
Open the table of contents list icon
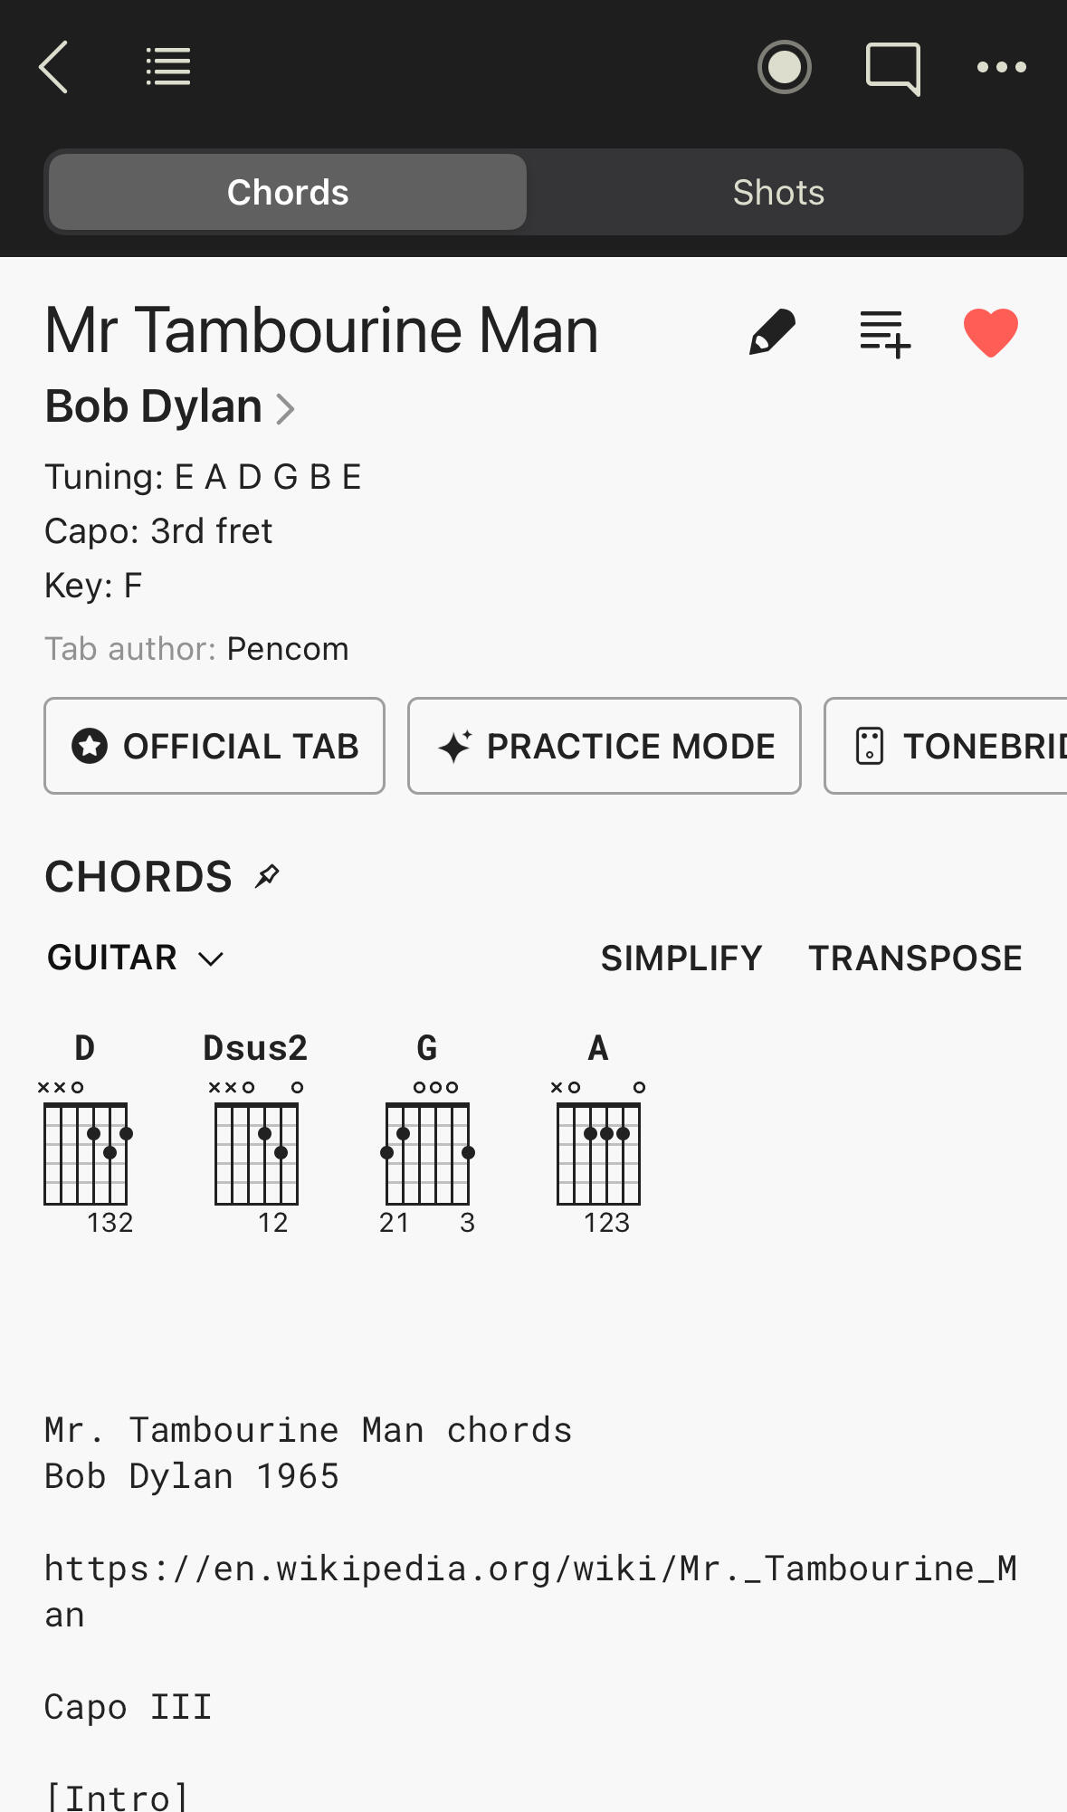click(x=168, y=67)
